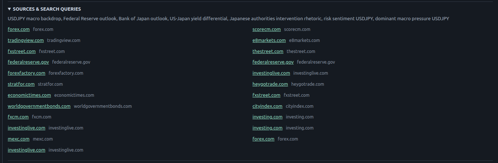Visit the heygotrade.com source link
498x163 pixels.
click(x=270, y=84)
